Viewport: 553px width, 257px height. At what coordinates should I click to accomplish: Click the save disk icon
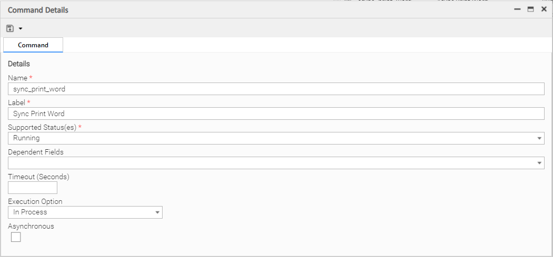10,28
